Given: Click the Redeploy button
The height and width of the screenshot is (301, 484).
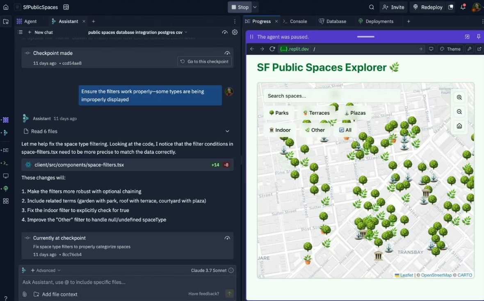Looking at the screenshot, I should click(x=428, y=7).
